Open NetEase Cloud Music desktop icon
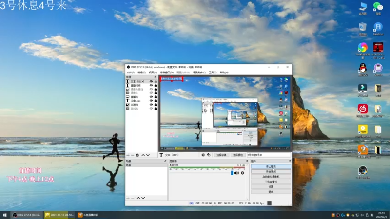 [x=363, y=110]
